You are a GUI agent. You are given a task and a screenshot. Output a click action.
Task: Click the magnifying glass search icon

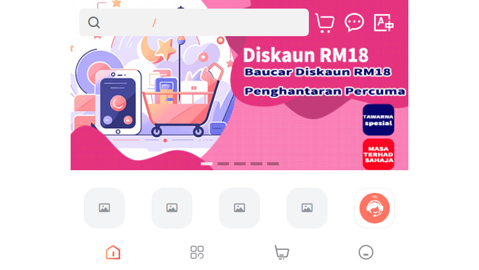coord(94,23)
